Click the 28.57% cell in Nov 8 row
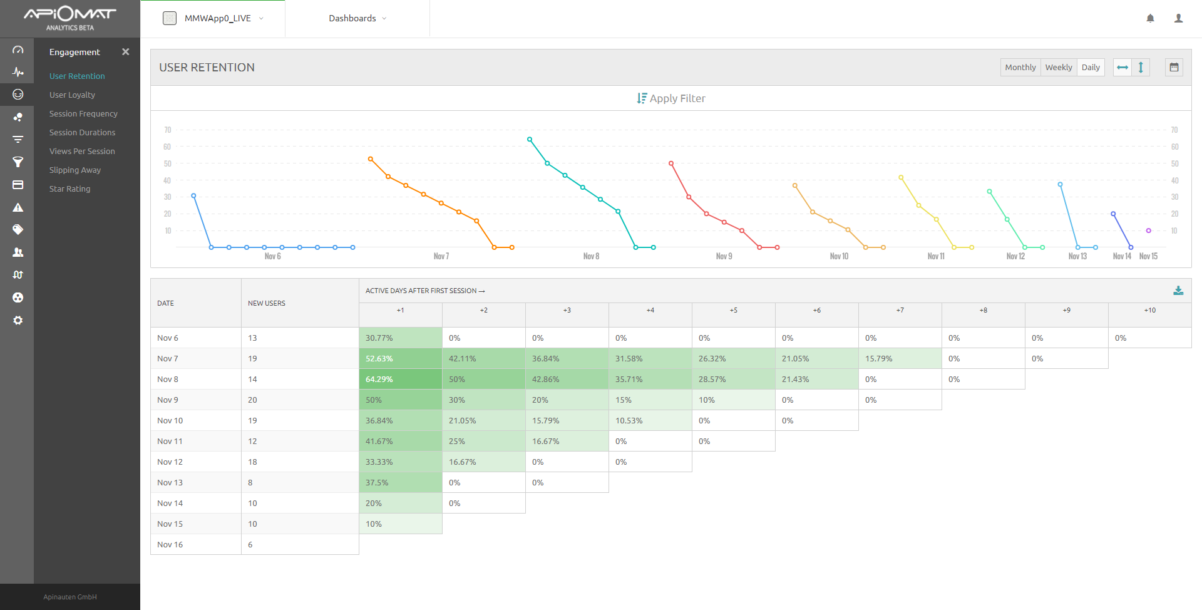The height and width of the screenshot is (610, 1202). [734, 379]
